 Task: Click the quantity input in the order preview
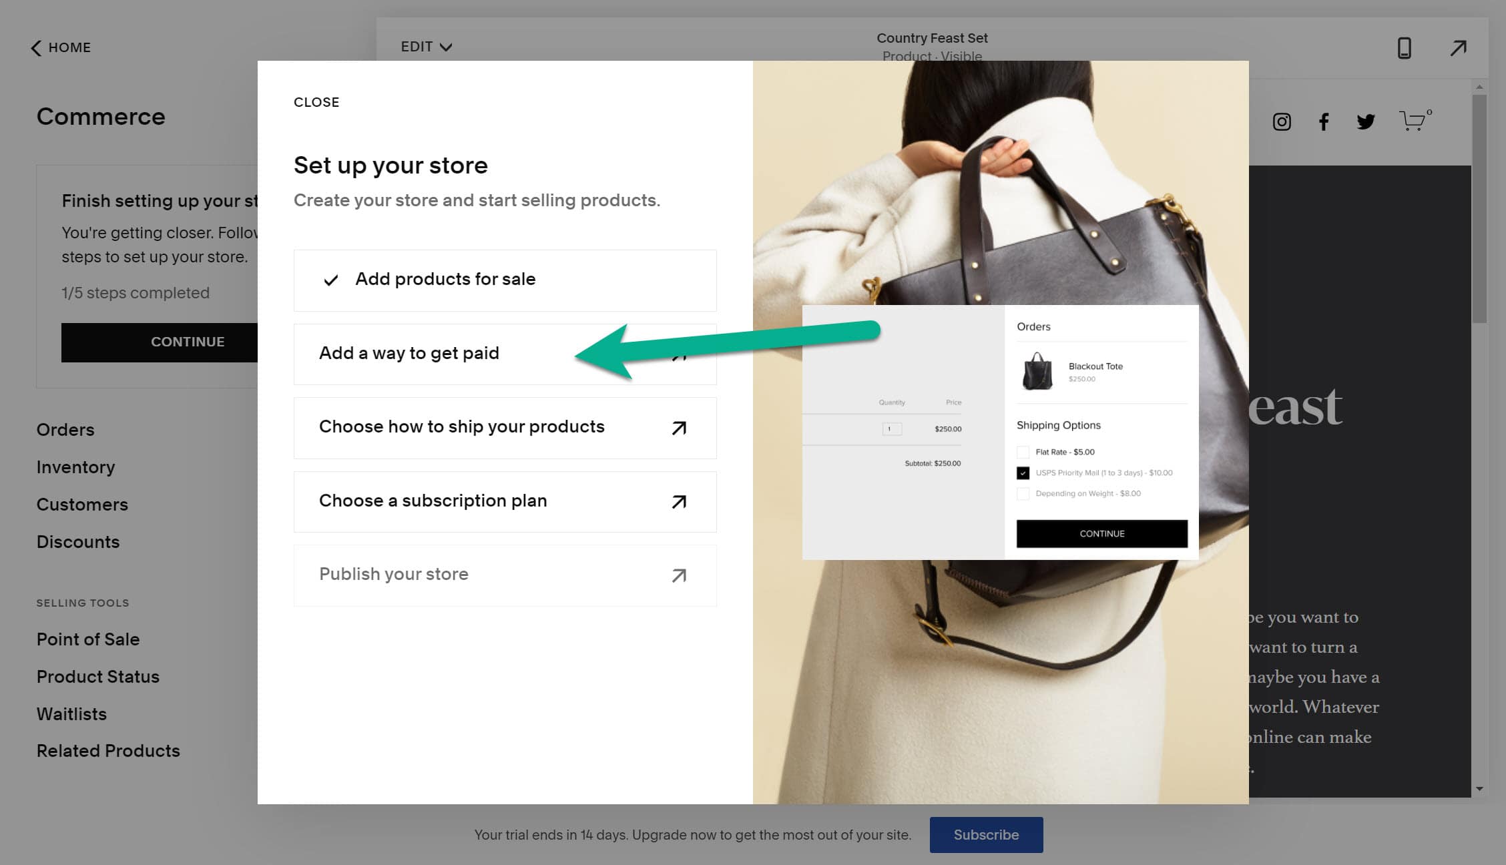891,428
